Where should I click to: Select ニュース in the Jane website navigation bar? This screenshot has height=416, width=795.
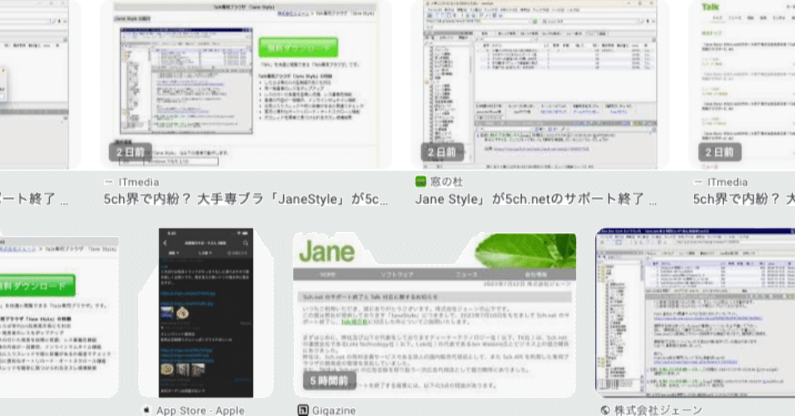(x=466, y=274)
